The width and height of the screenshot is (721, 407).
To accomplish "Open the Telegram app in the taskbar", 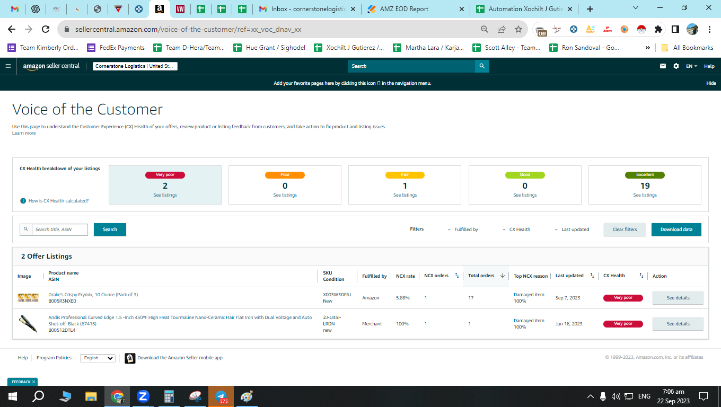I will point(221,396).
